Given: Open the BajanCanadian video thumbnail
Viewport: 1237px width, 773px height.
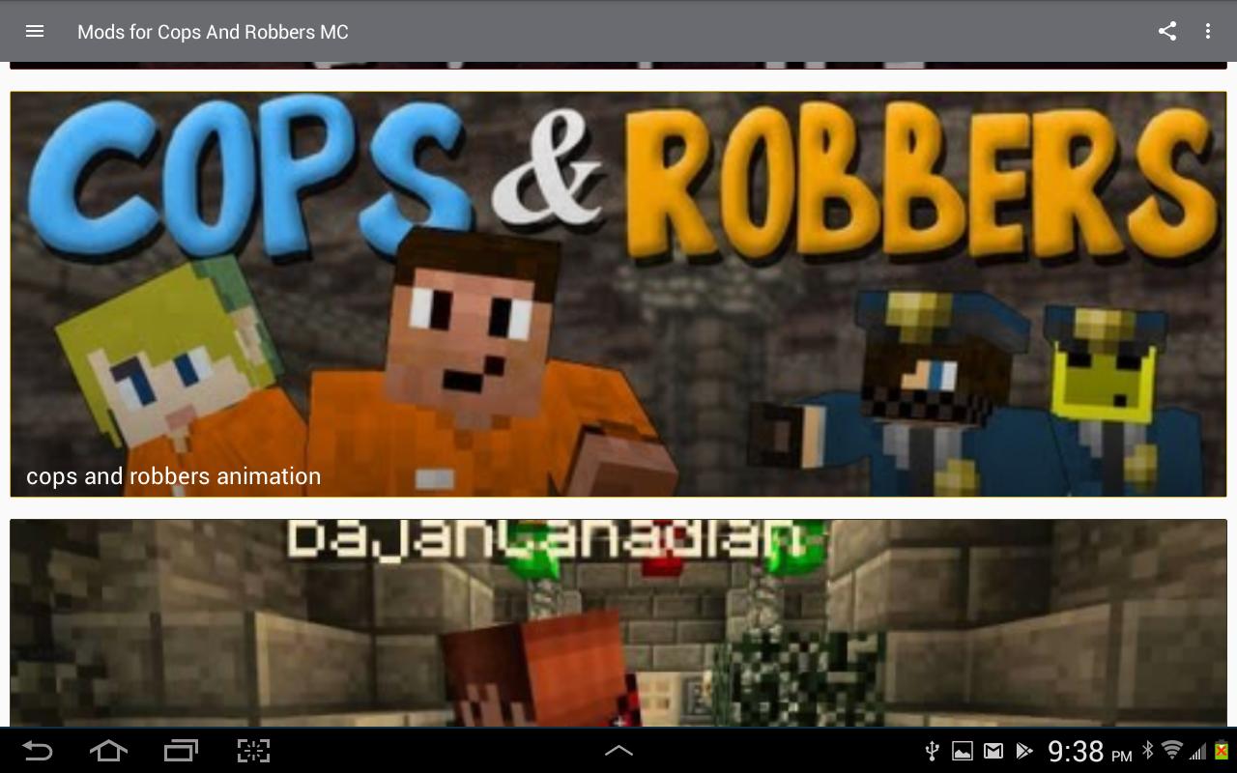Looking at the screenshot, I should (x=618, y=623).
